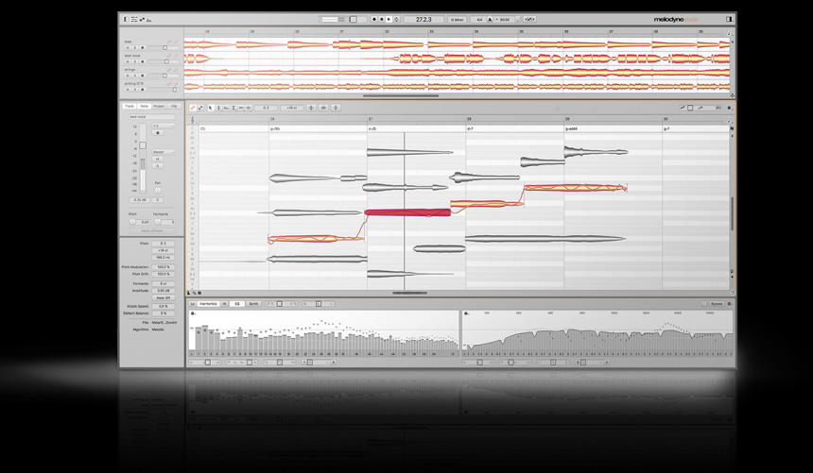Click the lead vocal track name field
The image size is (813, 473).
pyautogui.click(x=152, y=116)
